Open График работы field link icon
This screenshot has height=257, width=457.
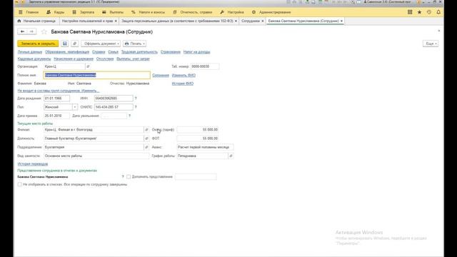pos(231,156)
